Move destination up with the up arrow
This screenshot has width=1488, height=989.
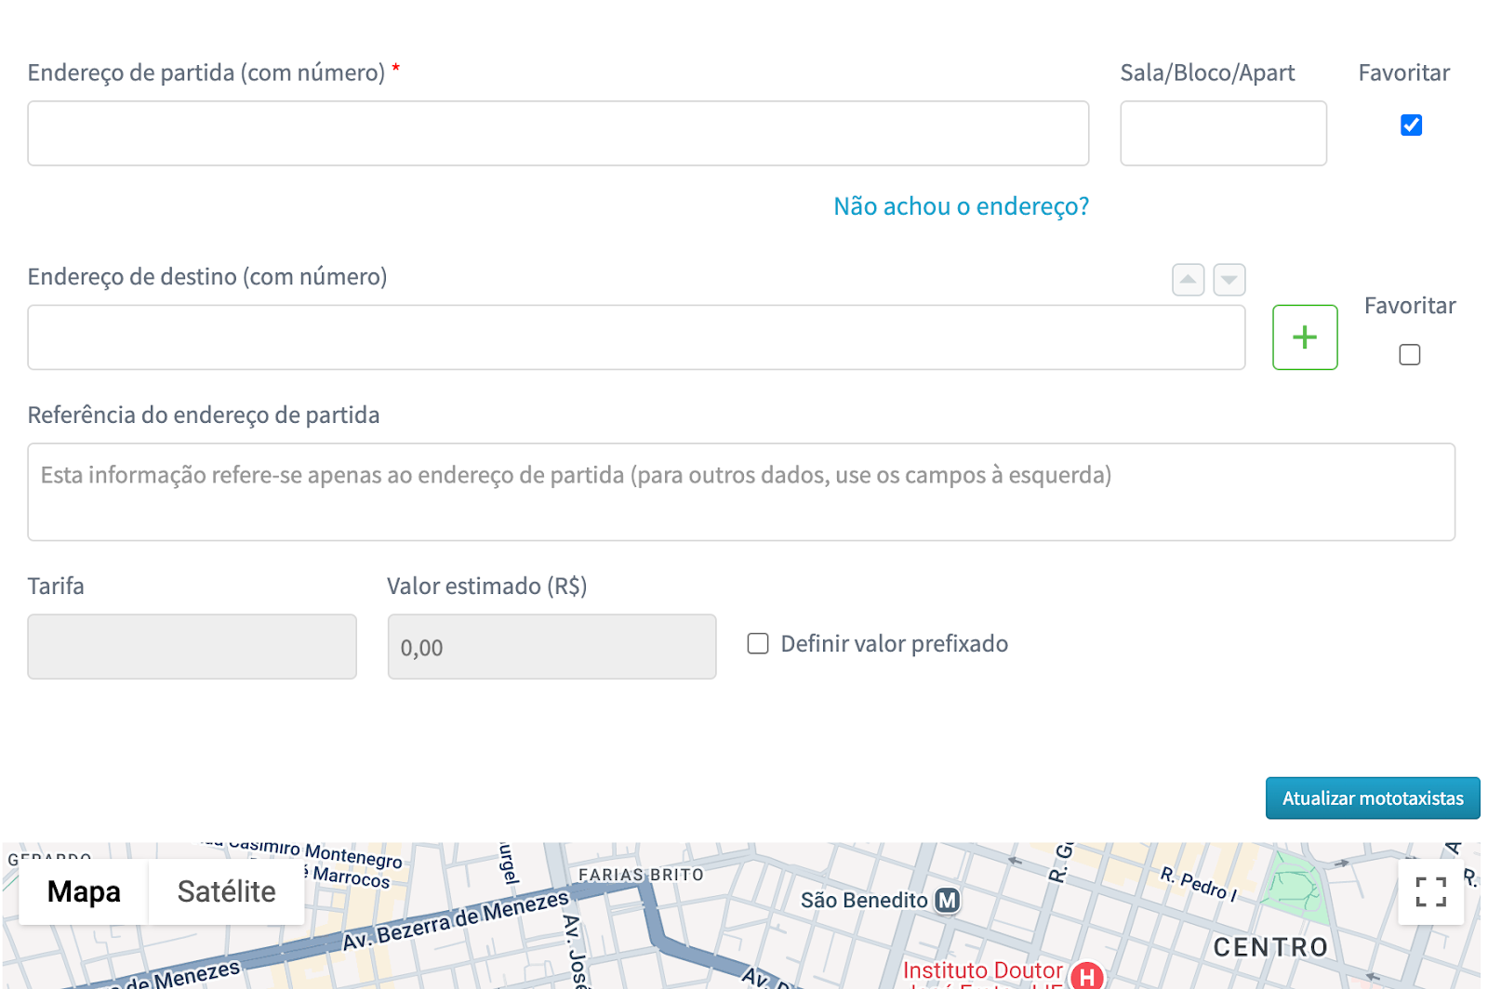1188,280
